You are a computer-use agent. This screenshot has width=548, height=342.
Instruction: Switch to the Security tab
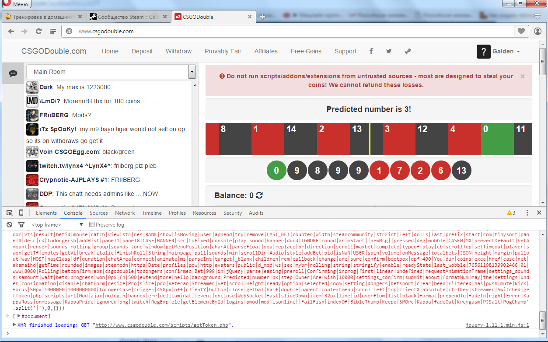tap(232, 213)
